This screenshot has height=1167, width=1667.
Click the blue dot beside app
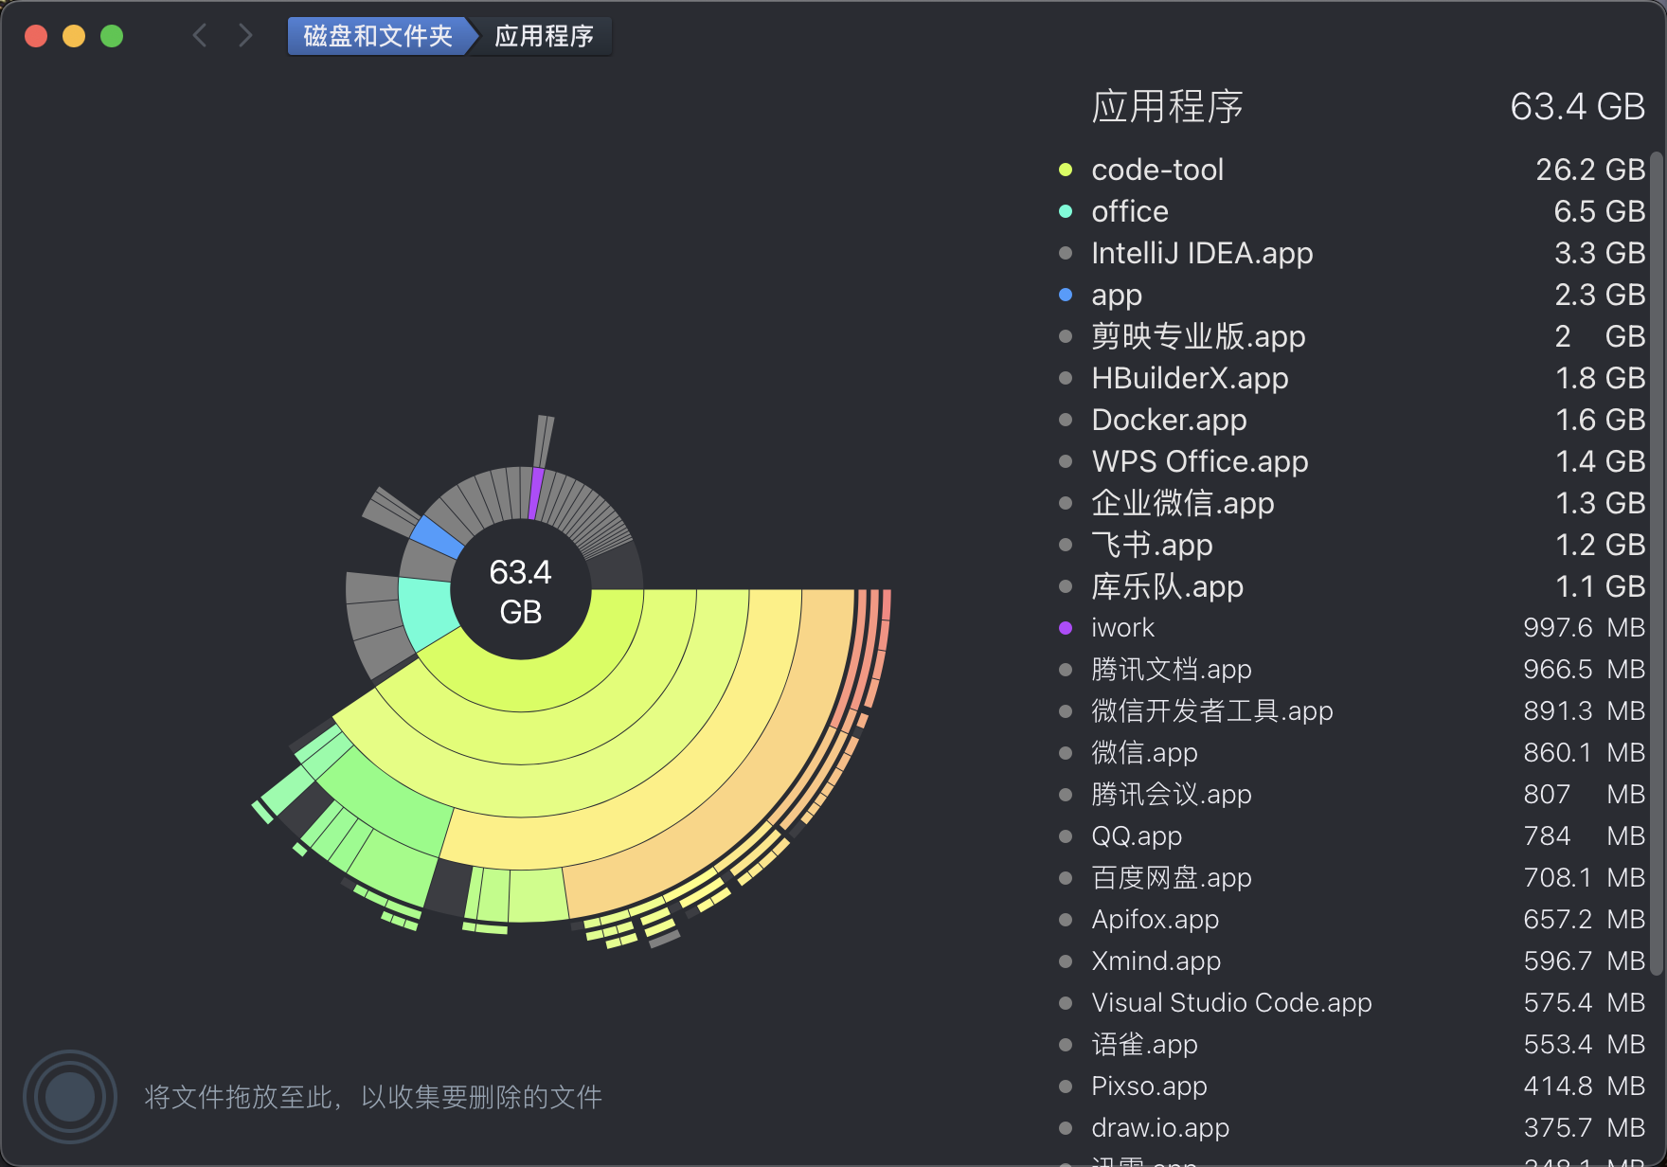(1067, 295)
